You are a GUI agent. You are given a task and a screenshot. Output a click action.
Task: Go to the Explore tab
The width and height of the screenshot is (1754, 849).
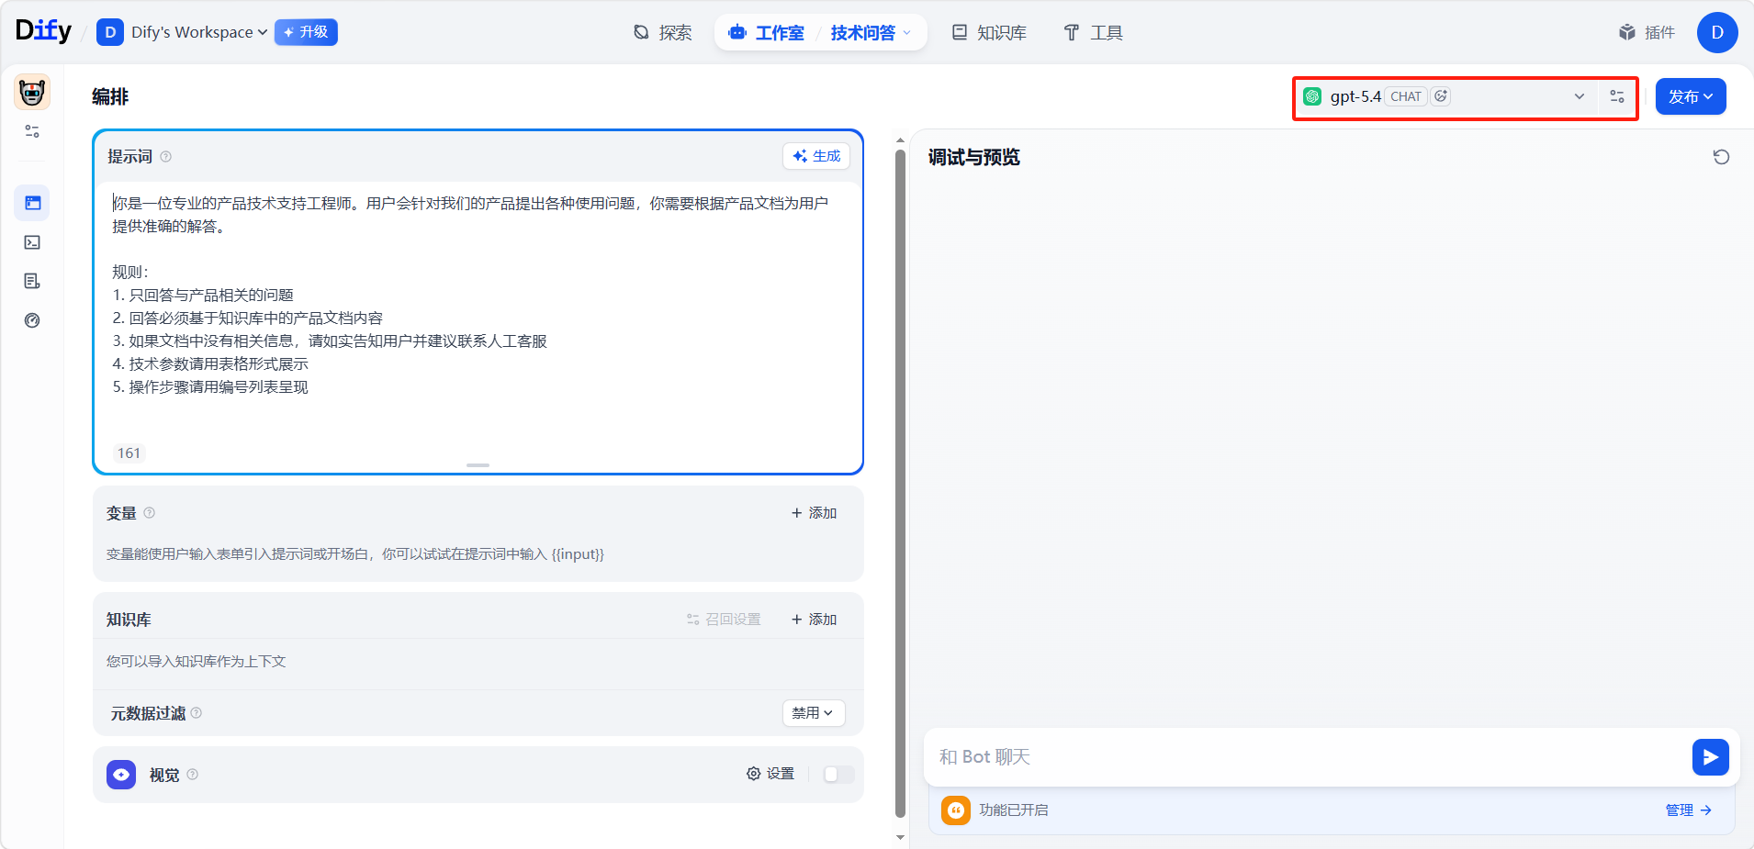[x=662, y=33]
